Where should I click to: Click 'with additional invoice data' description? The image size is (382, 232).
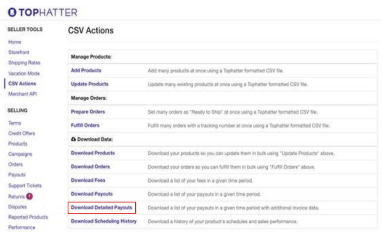[x=233, y=208]
